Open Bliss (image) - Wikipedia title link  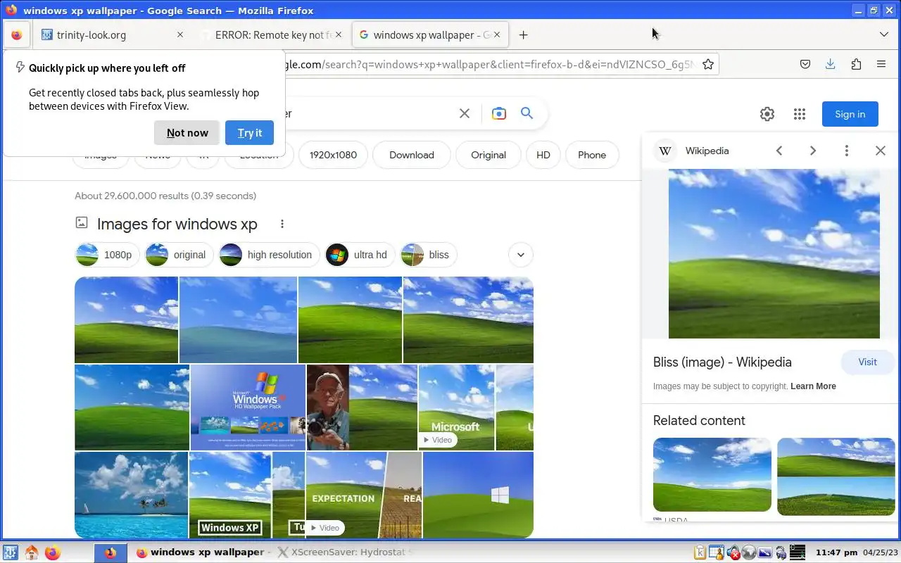[722, 362]
